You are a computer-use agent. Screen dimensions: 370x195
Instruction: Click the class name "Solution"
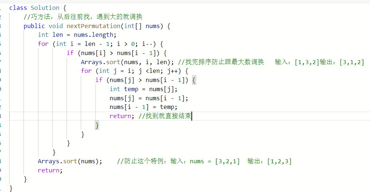(x=45, y=8)
